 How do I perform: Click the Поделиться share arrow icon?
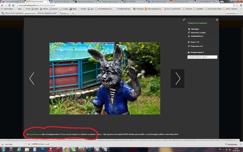[189, 46]
